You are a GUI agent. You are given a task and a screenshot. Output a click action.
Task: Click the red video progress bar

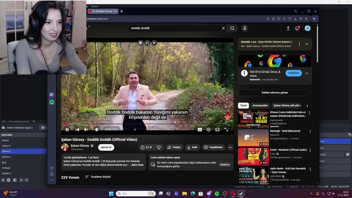(147, 124)
